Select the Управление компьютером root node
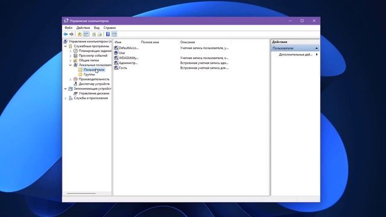The height and width of the screenshot is (217, 386). 90,42
